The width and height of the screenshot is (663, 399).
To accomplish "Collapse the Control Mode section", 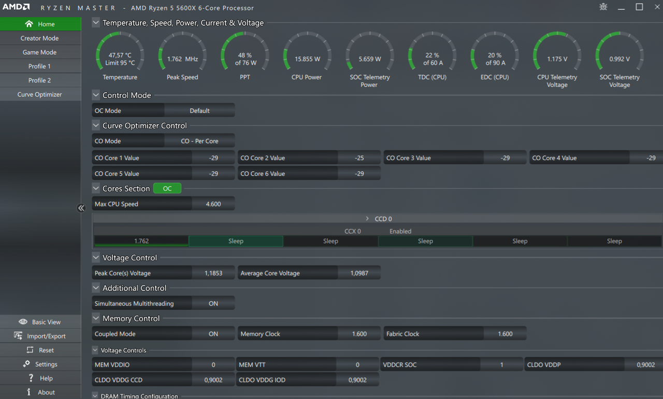I will pos(96,95).
